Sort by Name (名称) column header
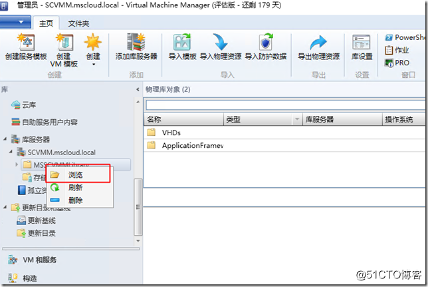 click(183, 119)
